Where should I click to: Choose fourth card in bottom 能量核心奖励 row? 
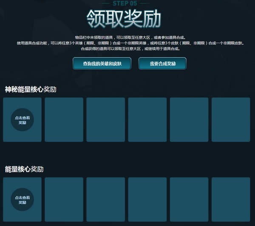point(147,199)
